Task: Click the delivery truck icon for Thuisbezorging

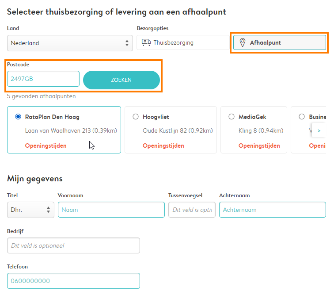Action: tap(146, 42)
